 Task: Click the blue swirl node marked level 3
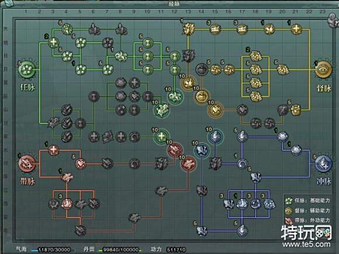tap(256, 204)
